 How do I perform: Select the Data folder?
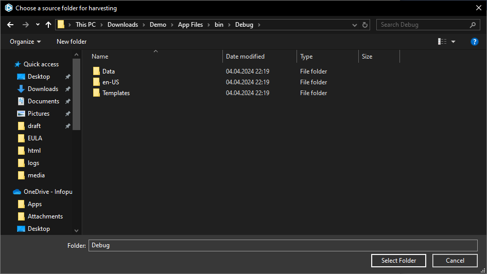109,71
